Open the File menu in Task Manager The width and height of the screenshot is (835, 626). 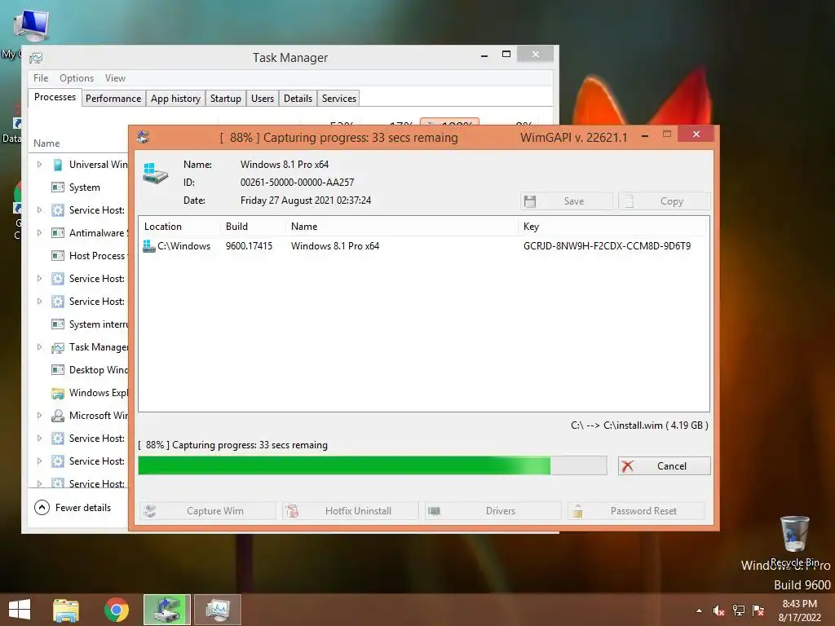pyautogui.click(x=41, y=78)
